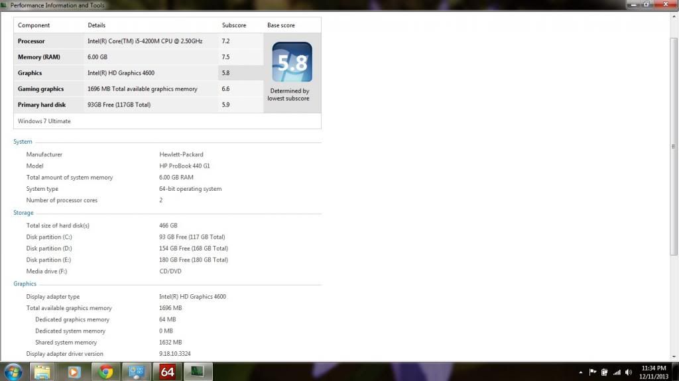This screenshot has width=679, height=381.
Task: Click the 154 GB Free (168 GB Total) value
Action: point(194,248)
